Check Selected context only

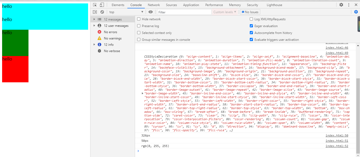(139, 33)
